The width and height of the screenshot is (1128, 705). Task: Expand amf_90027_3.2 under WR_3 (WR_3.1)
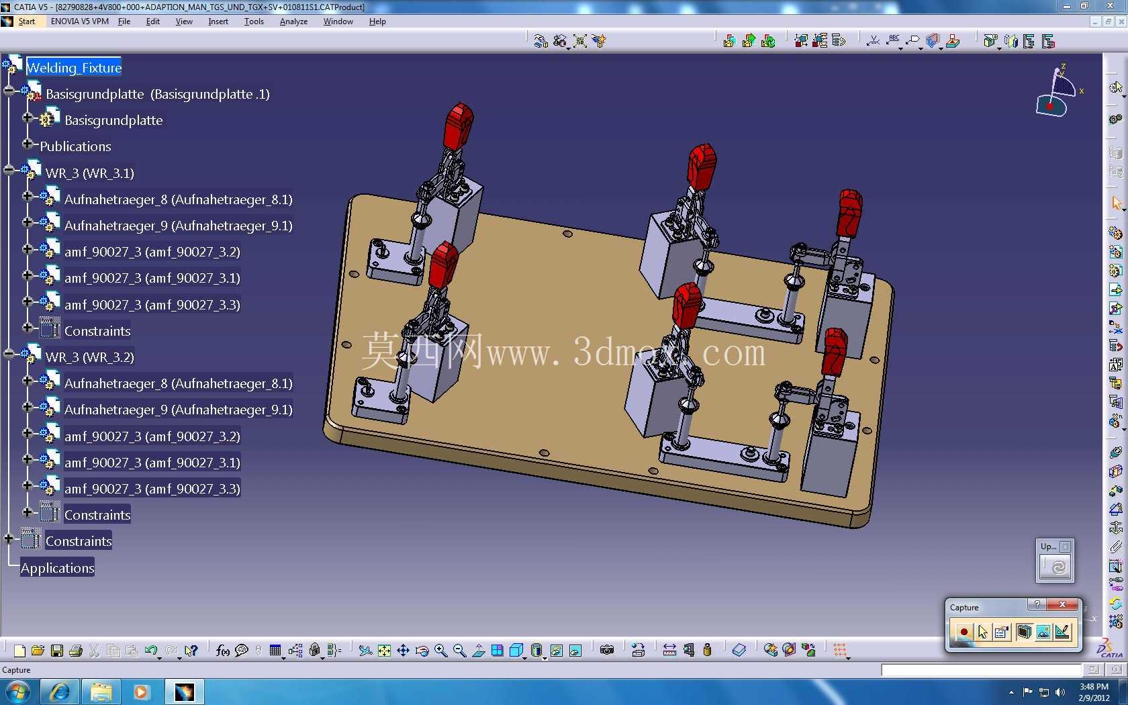coord(28,248)
